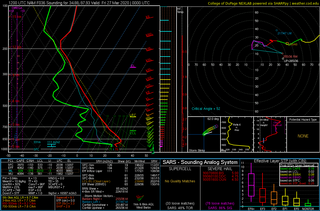Click the 1km & 6km AGL wind barbs graphic

click(x=140, y=198)
